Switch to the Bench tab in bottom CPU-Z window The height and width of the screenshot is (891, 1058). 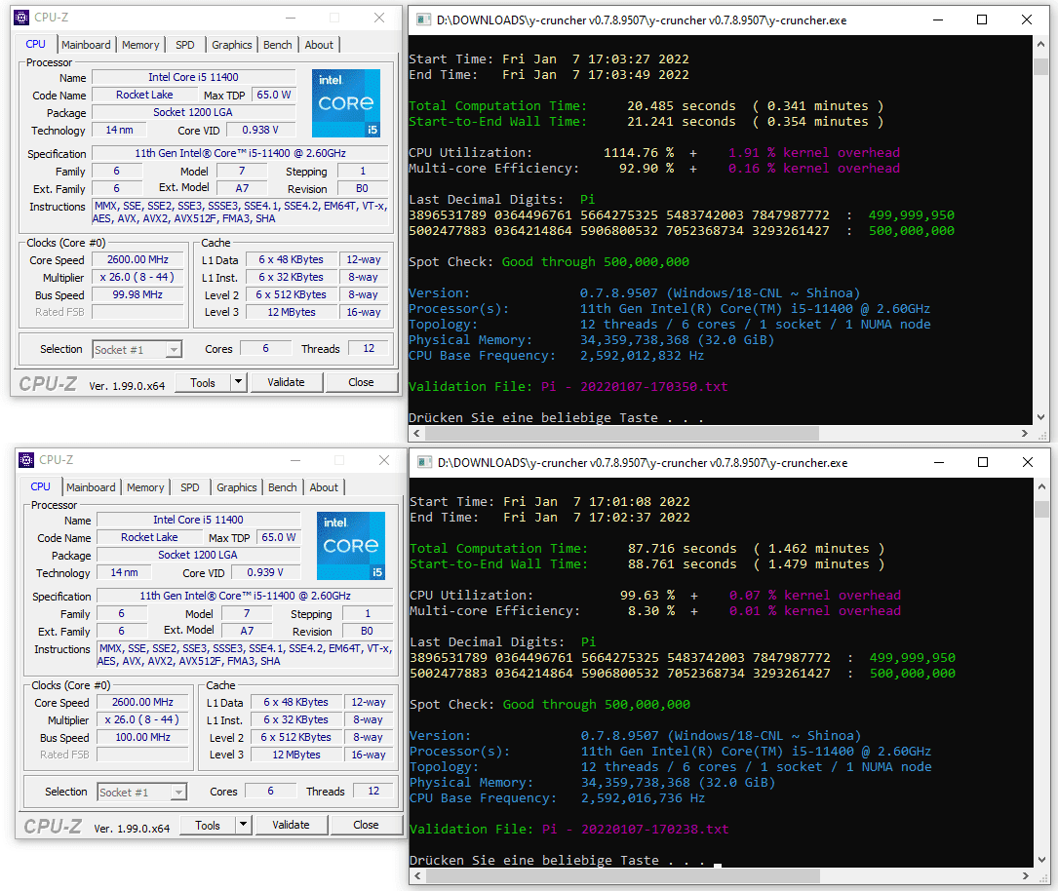tap(282, 487)
